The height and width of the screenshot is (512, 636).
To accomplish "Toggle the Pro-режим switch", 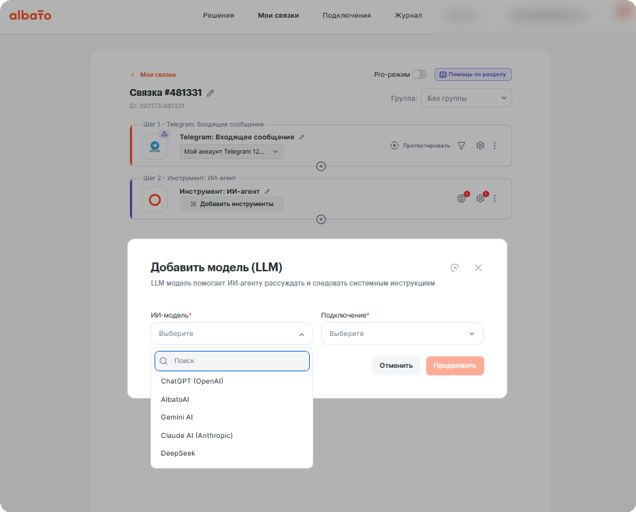I will point(419,75).
